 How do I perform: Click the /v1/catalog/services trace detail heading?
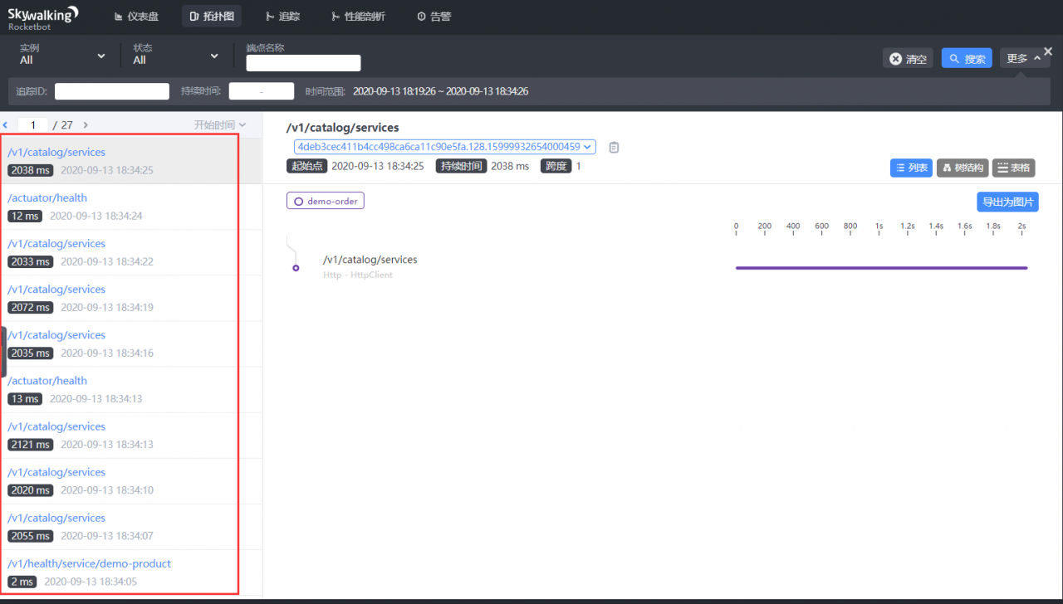click(x=342, y=128)
